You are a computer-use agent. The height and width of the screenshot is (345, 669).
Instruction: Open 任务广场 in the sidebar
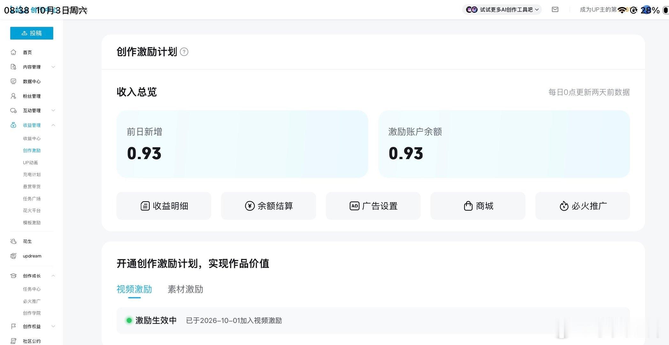(x=32, y=199)
